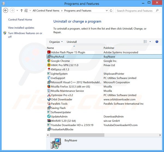The width and height of the screenshot is (164, 152).
Task: Go up one level with up arrow
Action: click(22, 10)
